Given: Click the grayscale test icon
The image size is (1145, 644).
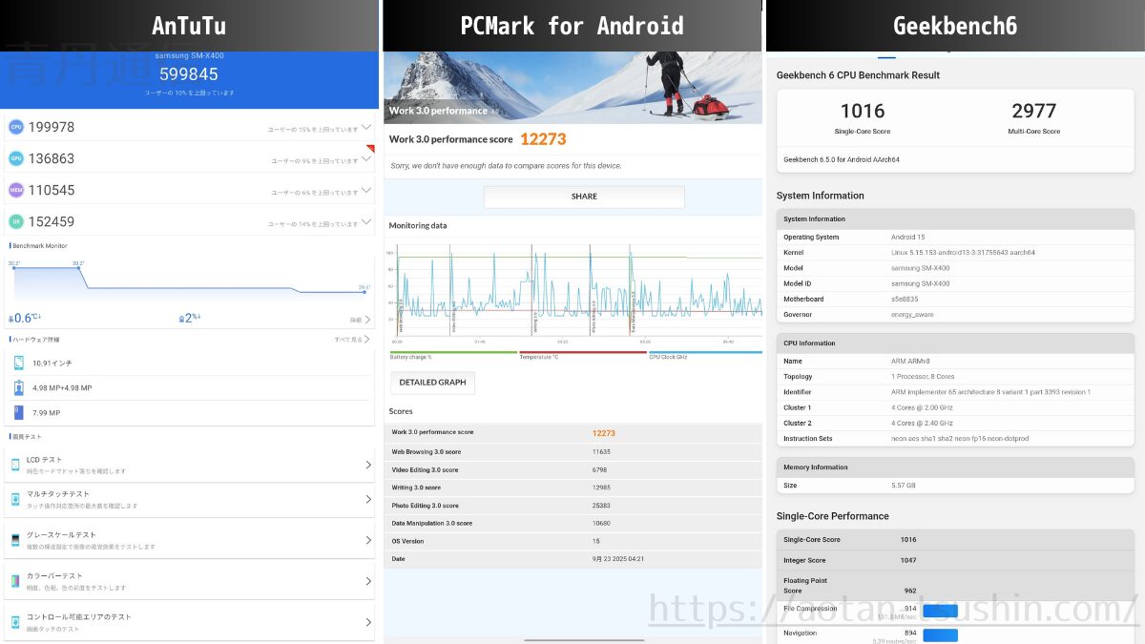Looking at the screenshot, I should pos(15,540).
